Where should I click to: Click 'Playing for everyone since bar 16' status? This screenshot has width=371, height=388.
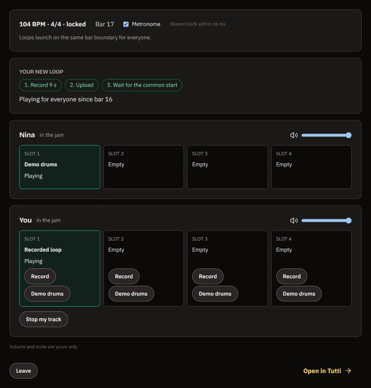click(x=66, y=99)
